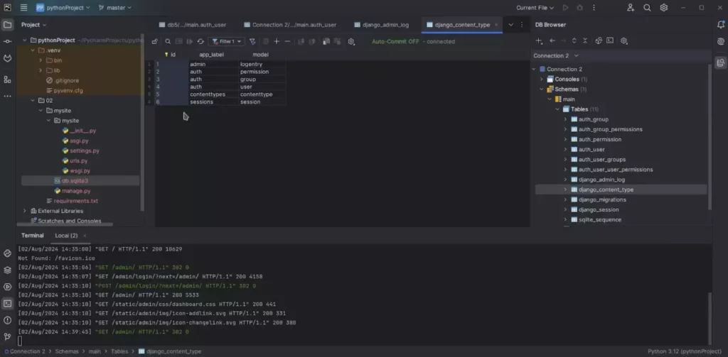Open the Notifications bell panel
The image size is (728, 357).
[721, 25]
